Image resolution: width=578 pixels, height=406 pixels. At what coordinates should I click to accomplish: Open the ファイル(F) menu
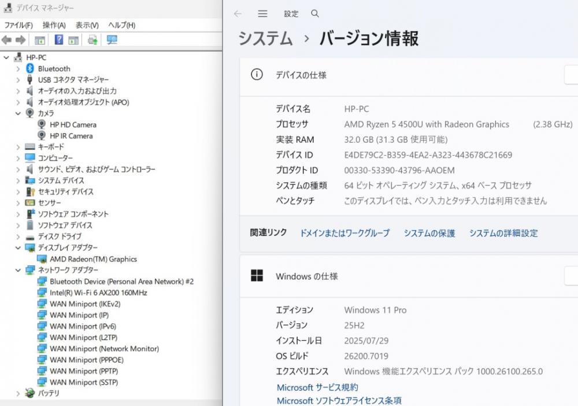(18, 25)
